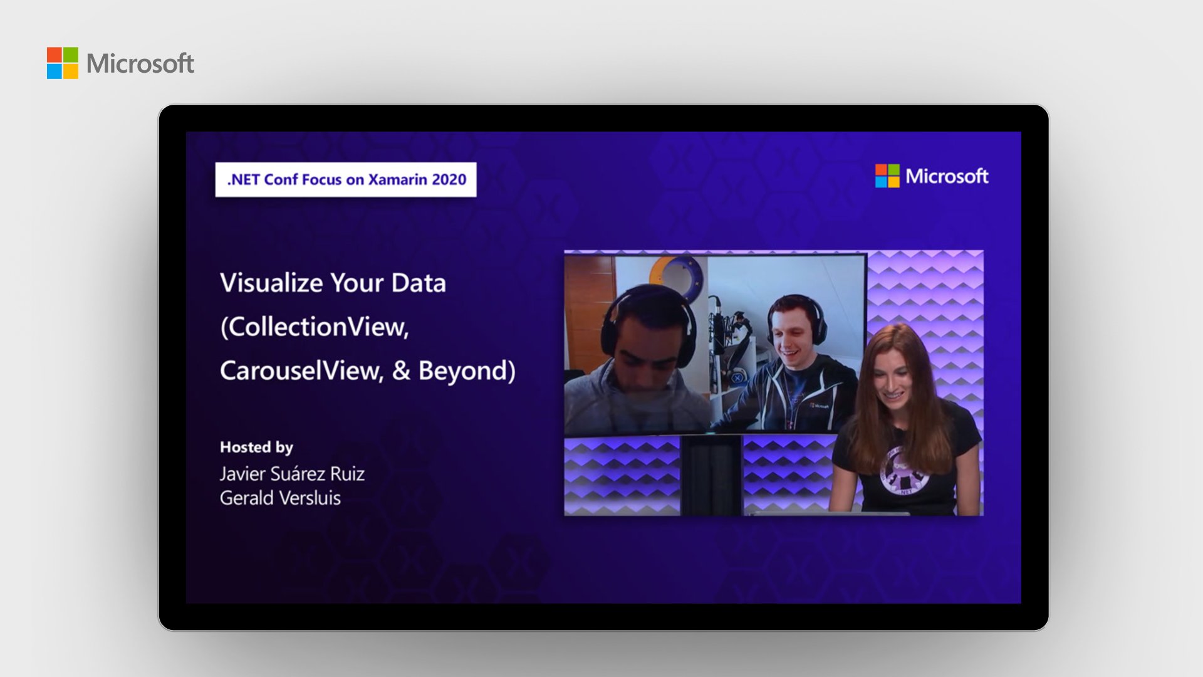Image resolution: width=1203 pixels, height=677 pixels.
Task: Click the white Microsoft wordmark in slide
Action: click(x=947, y=176)
